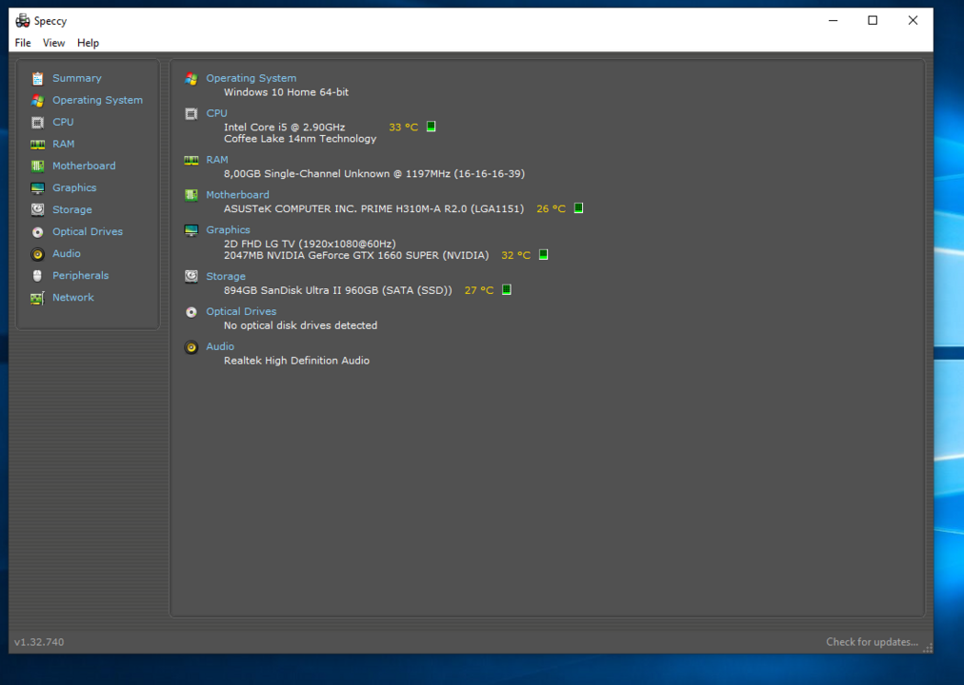Click the green GPU temperature indicator

click(x=544, y=254)
